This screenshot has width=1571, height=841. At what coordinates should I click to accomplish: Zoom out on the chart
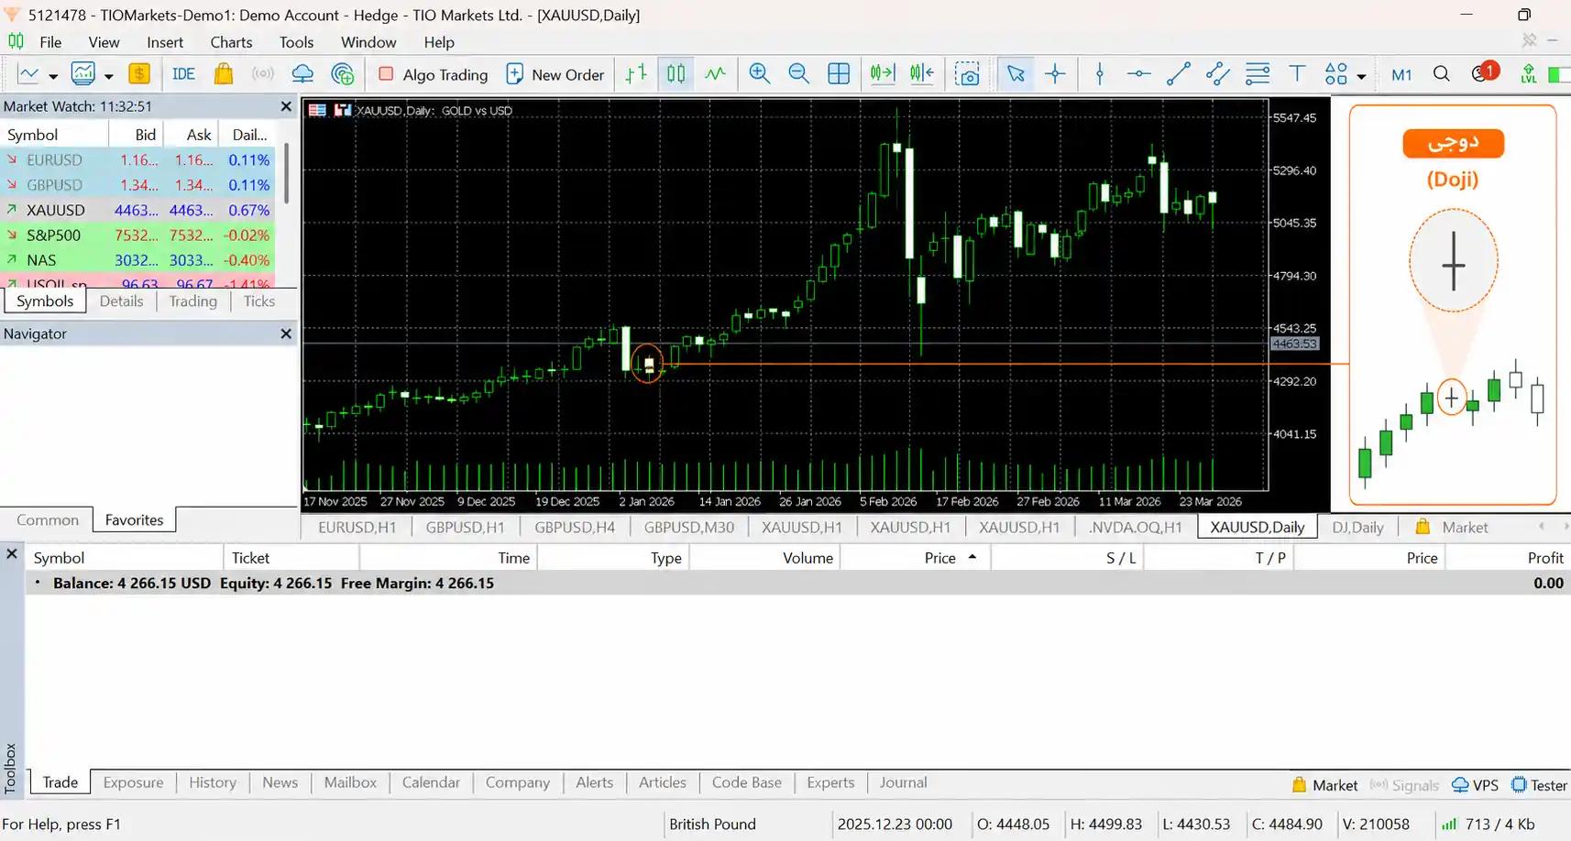799,74
